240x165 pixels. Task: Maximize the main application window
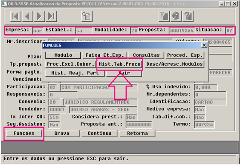click(x=228, y=4)
